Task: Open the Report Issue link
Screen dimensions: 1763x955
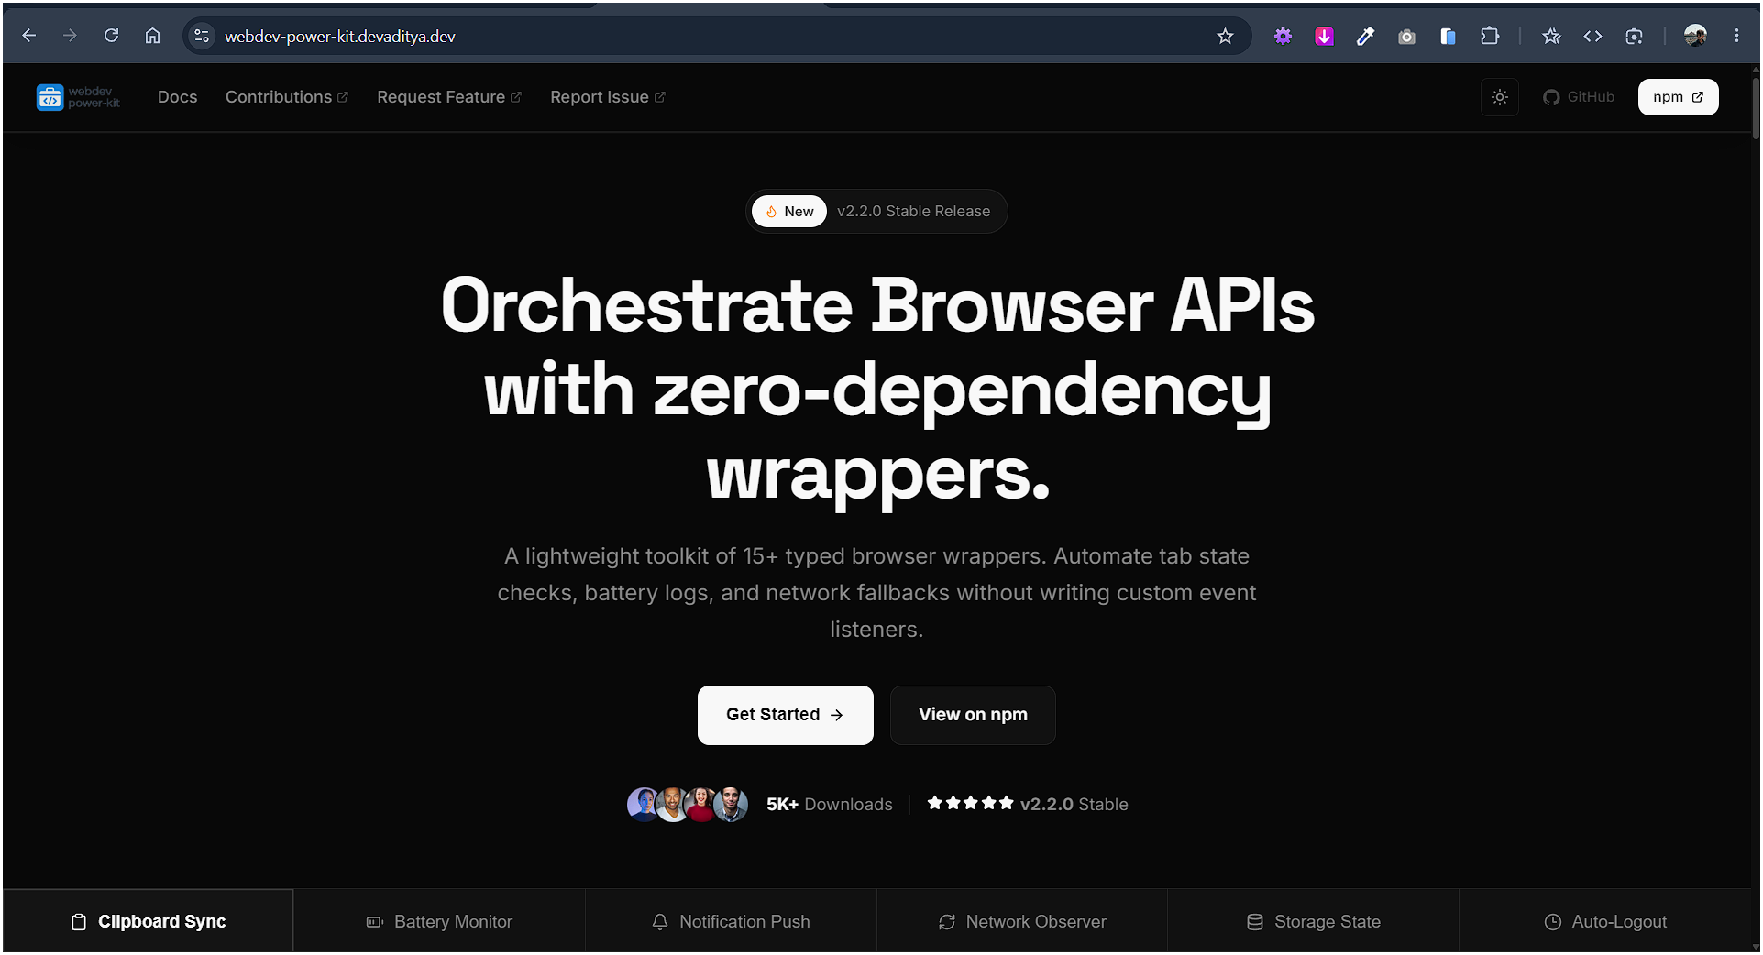Action: pyautogui.click(x=608, y=97)
